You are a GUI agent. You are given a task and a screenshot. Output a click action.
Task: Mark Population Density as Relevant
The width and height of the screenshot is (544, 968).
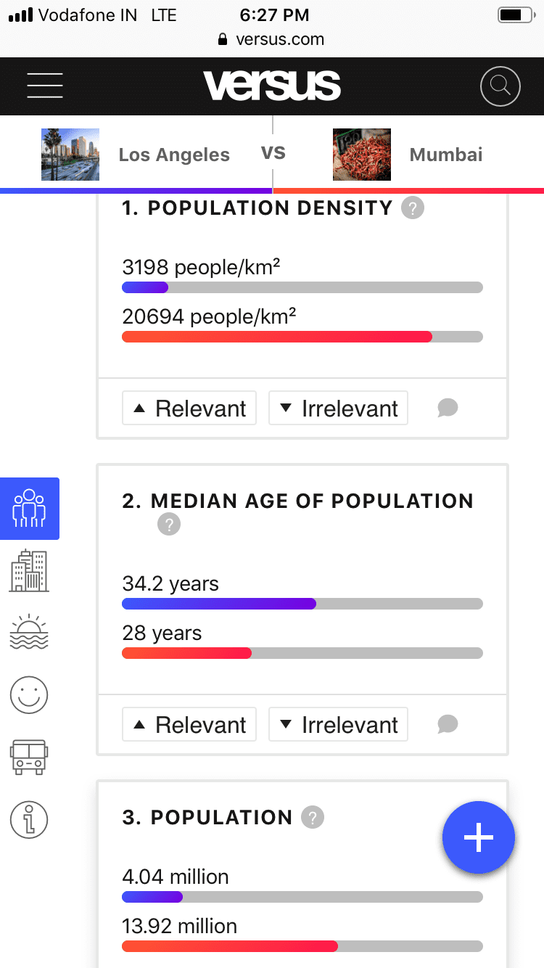tap(189, 408)
